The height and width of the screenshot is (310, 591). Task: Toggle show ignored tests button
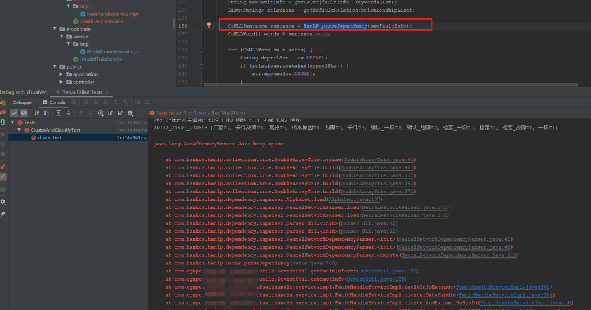tap(24, 113)
